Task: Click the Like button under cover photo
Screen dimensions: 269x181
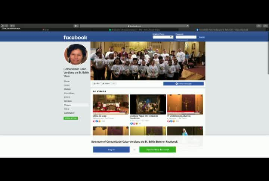Action: pyautogui.click(x=97, y=84)
